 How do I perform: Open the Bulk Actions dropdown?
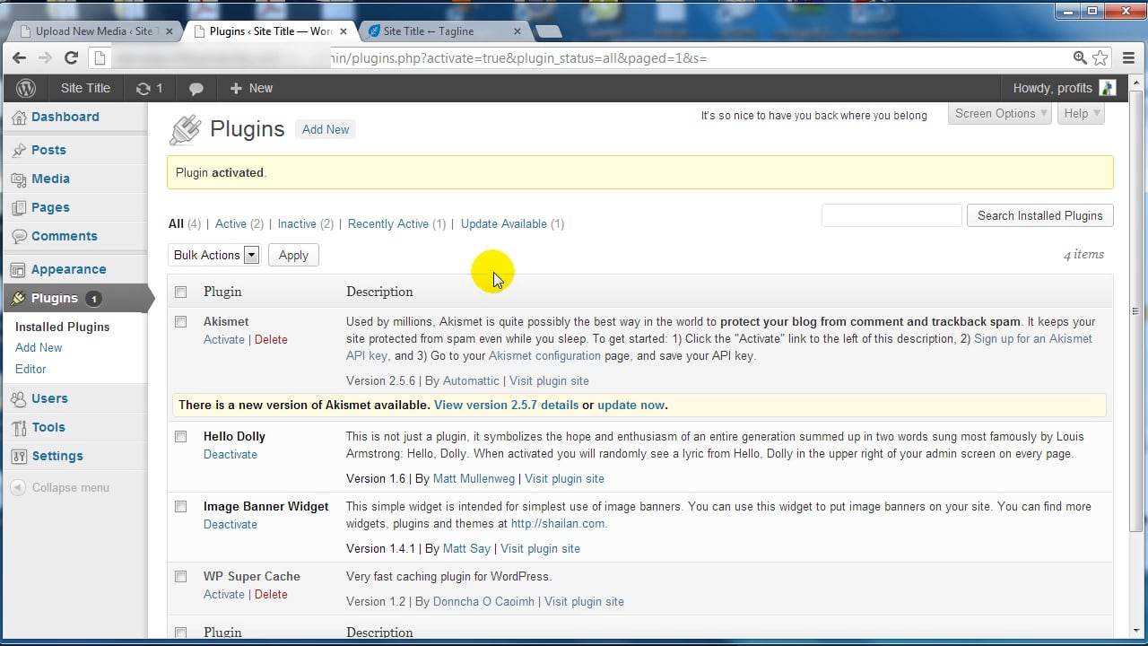214,255
